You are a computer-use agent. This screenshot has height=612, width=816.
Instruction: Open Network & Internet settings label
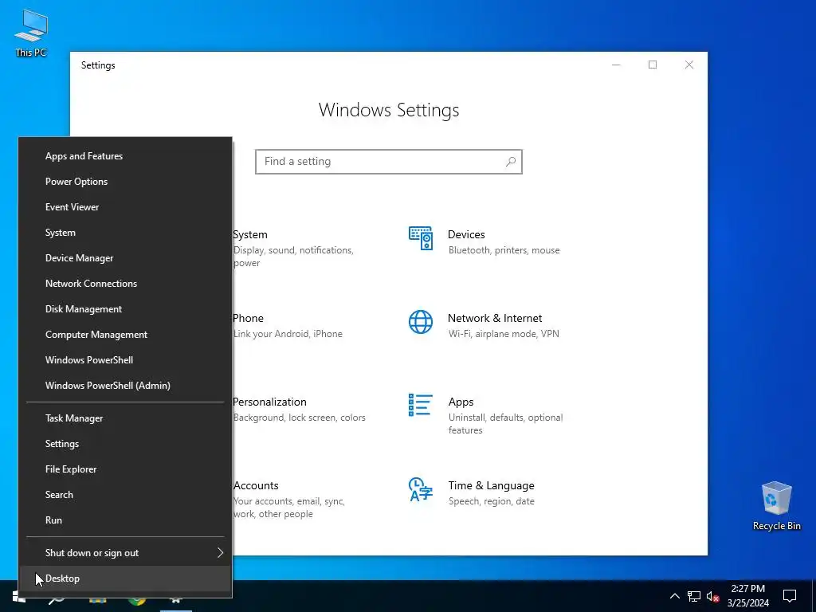pos(495,319)
